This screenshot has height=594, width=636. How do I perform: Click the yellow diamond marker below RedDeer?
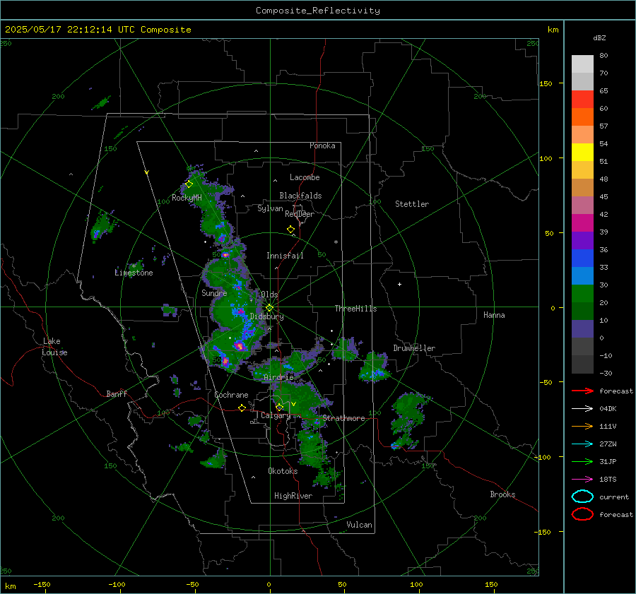[x=290, y=230]
